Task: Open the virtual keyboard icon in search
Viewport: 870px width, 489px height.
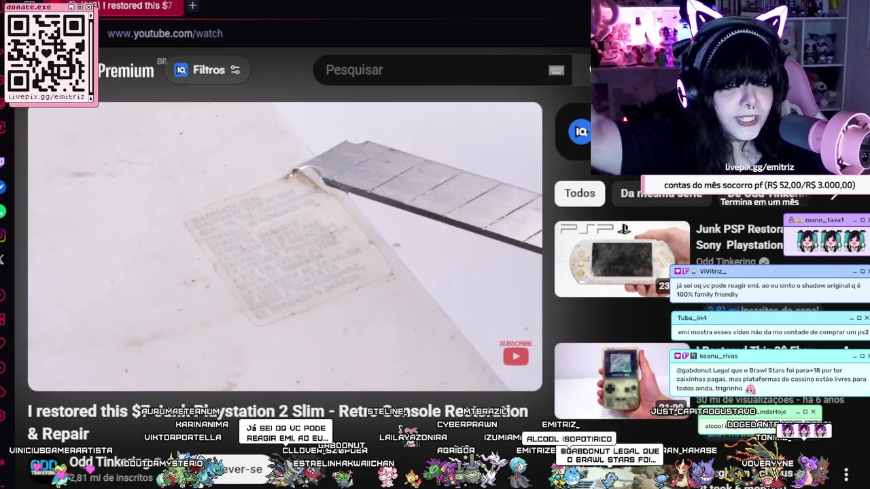Action: click(x=556, y=70)
